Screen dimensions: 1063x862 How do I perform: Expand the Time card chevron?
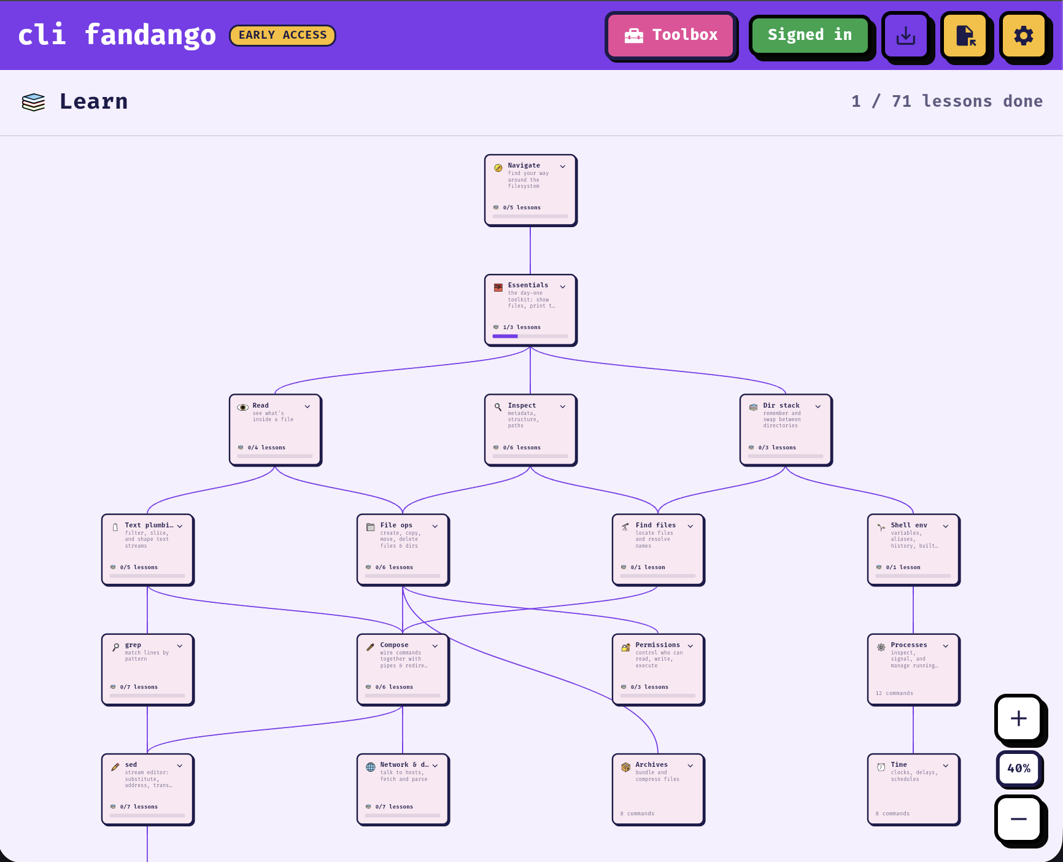(x=946, y=766)
